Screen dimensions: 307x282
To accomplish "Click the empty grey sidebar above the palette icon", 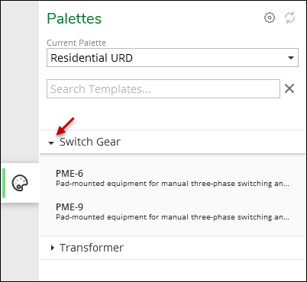I will coord(20,82).
